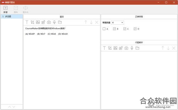The width and height of the screenshot is (178, 110).
Task: Open folder icon in analysis panel
Action: click(x=137, y=48)
